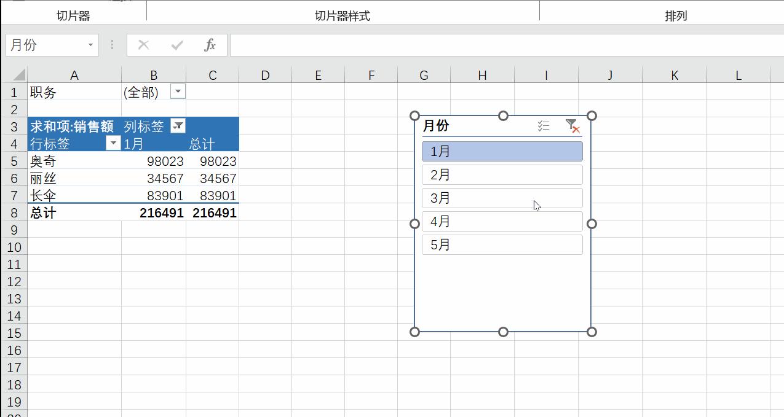Click the Cancel (X) icon beside formula bar
The width and height of the screenshot is (784, 417).
pos(143,44)
